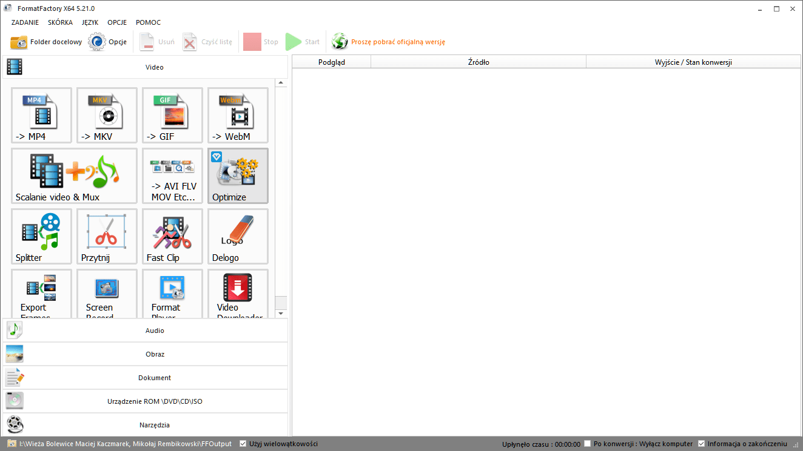The height and width of the screenshot is (451, 803).
Task: Open the Fast Clip tool
Action: [172, 236]
